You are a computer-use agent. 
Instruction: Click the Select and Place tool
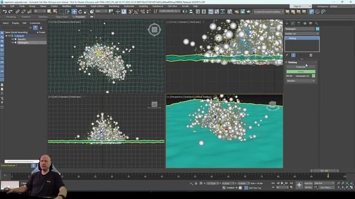pyautogui.click(x=92, y=12)
